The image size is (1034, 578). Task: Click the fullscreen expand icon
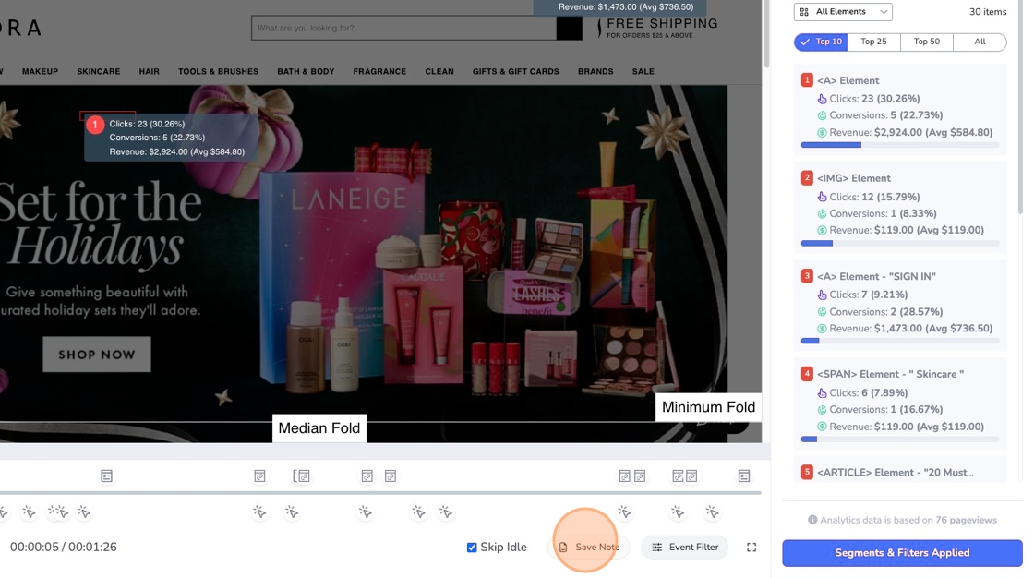click(x=751, y=547)
